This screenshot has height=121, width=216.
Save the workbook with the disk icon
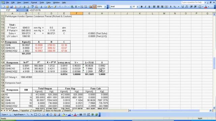(11, 7)
